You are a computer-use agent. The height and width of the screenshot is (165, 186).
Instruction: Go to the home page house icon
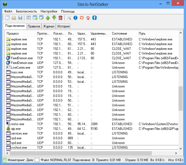tap(88, 18)
